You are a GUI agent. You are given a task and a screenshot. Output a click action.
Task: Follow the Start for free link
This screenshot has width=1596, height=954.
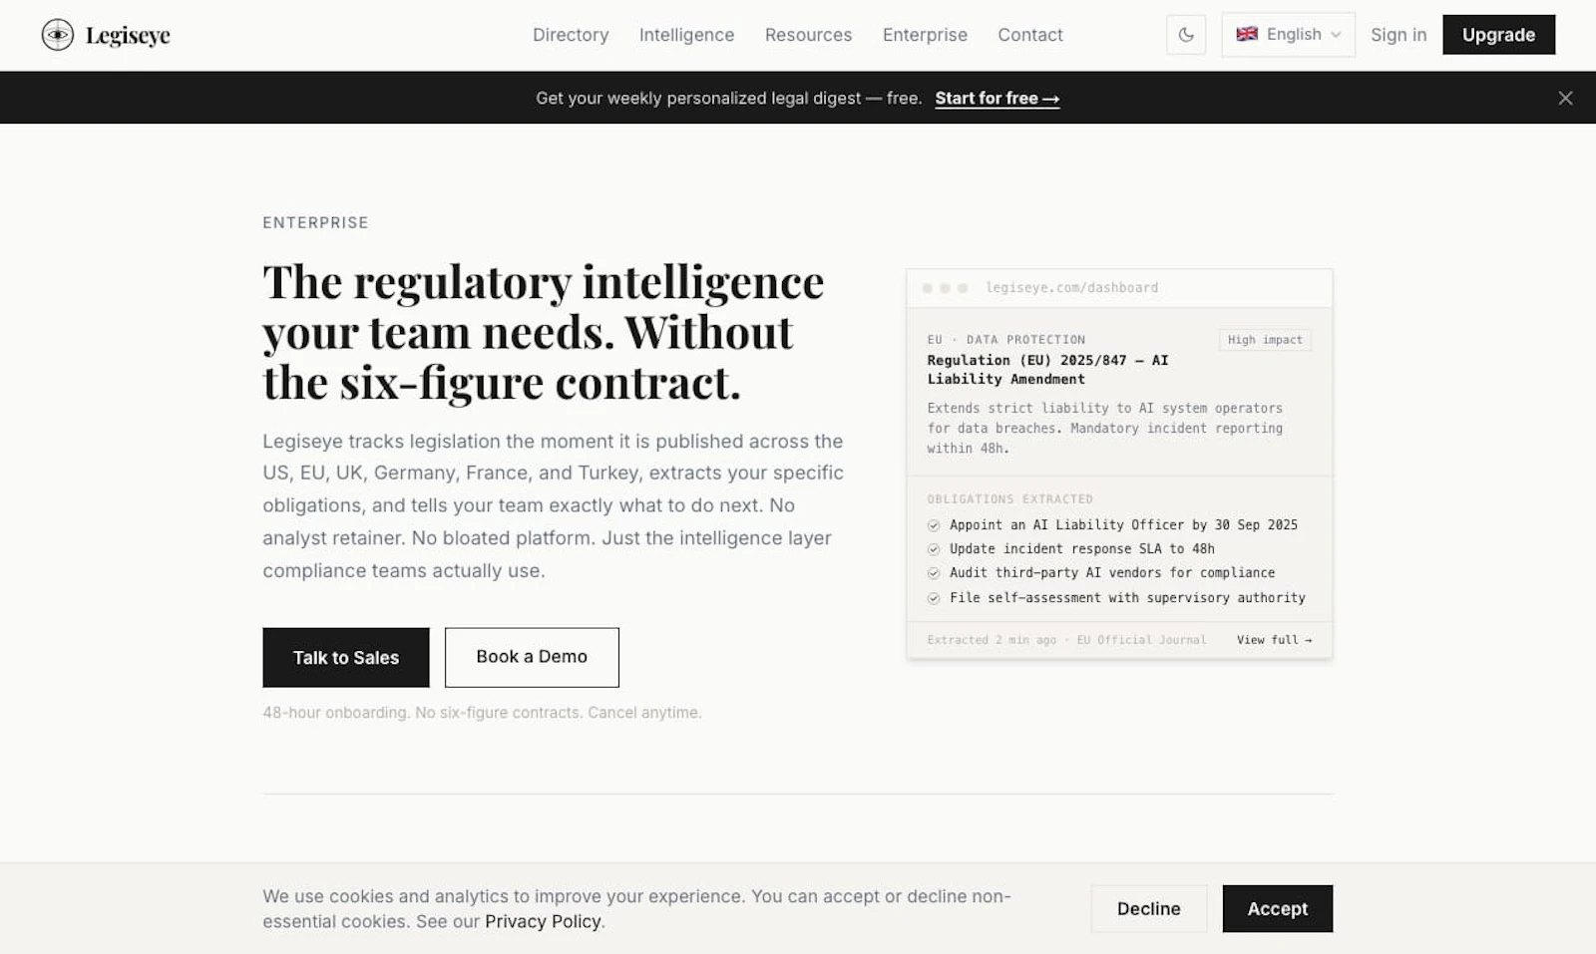pyautogui.click(x=997, y=98)
